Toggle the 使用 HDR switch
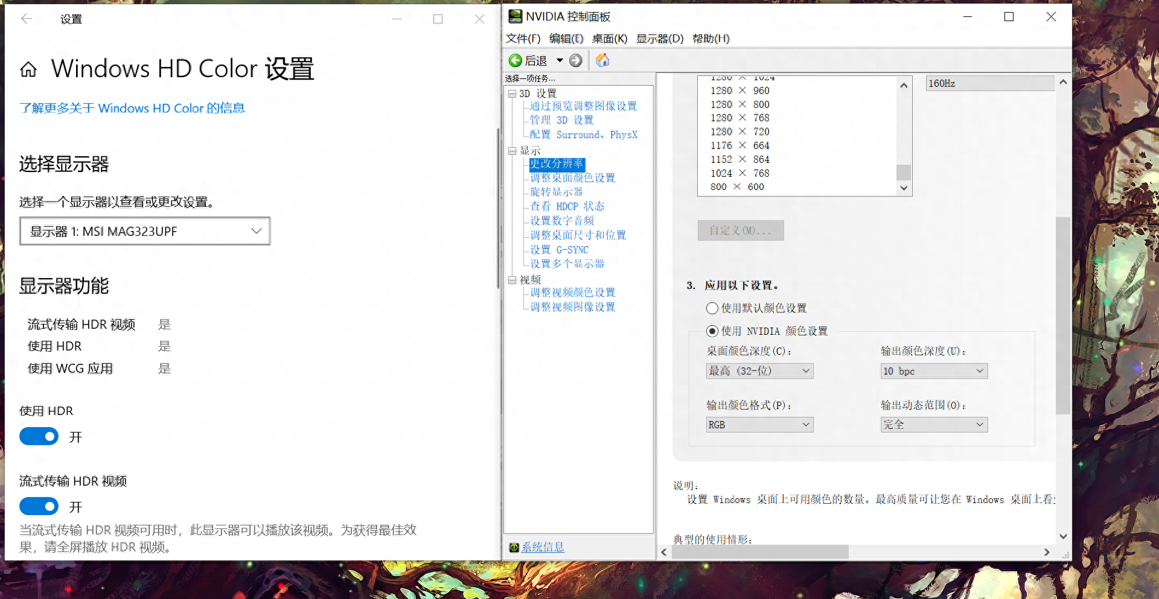The image size is (1159, 599). pyautogui.click(x=39, y=436)
